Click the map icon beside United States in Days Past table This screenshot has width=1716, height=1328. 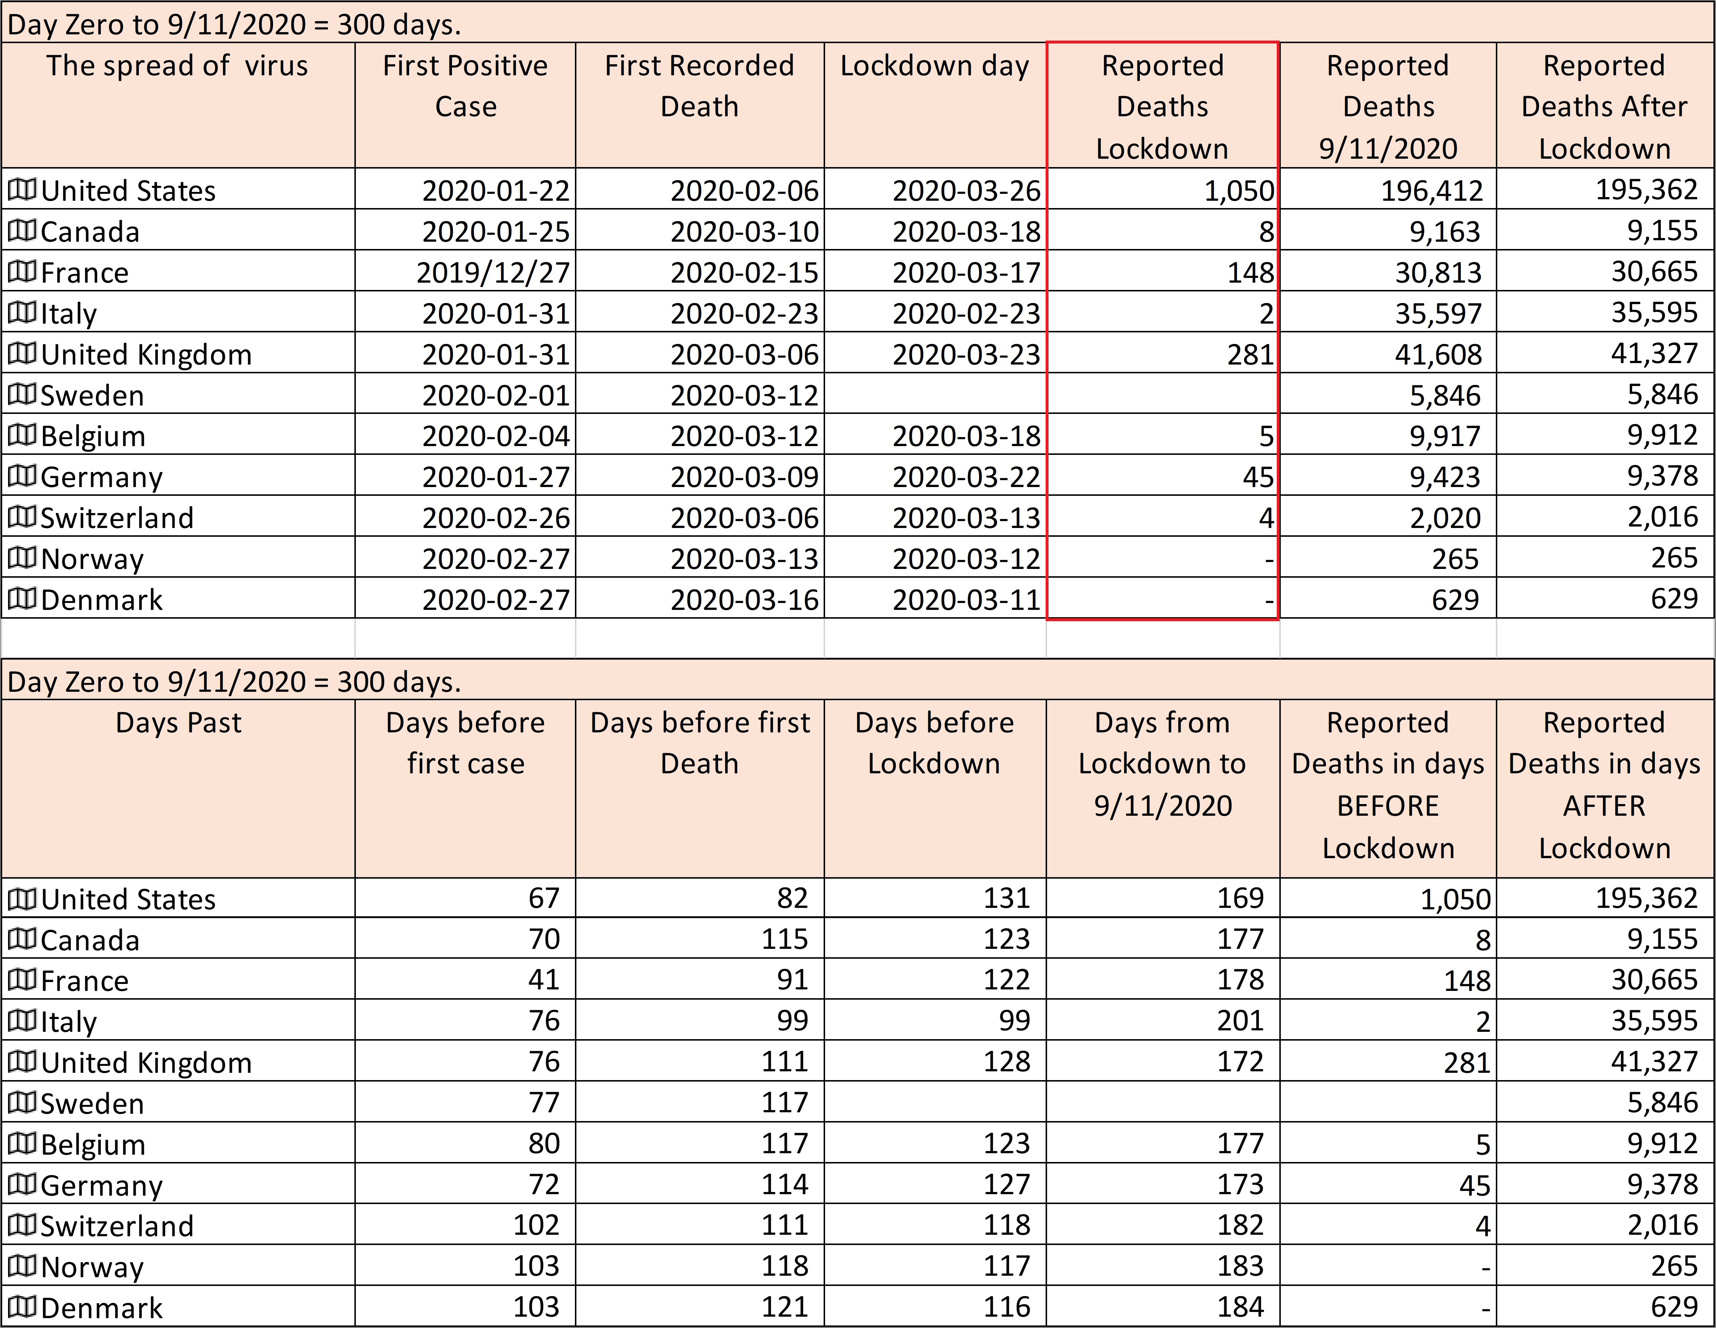[x=22, y=898]
